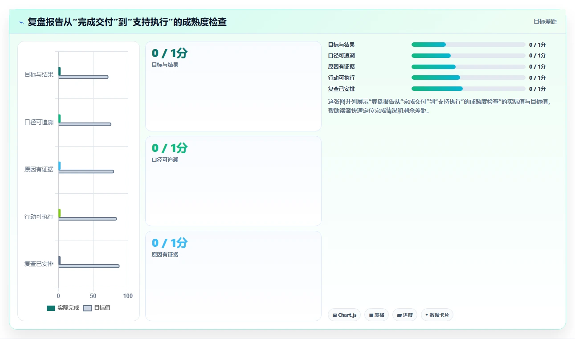Click the lightning icon beside the report title

pos(21,22)
